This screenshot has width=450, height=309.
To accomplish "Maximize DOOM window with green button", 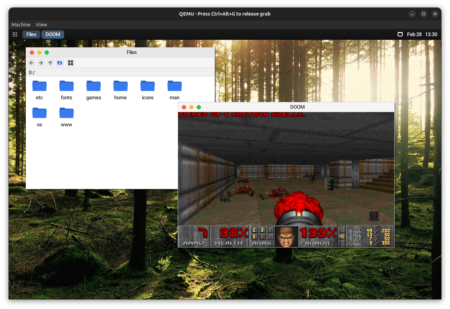I will tap(199, 107).
